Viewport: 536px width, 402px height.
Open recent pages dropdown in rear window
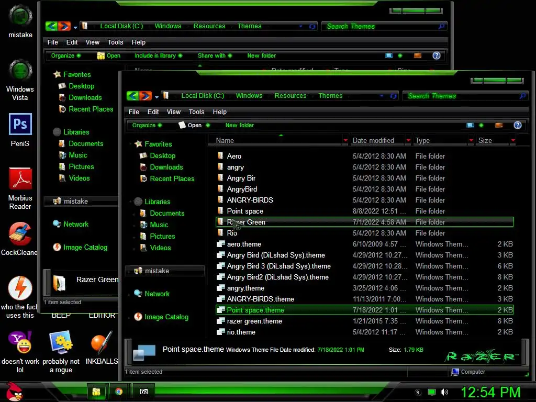coord(75,27)
